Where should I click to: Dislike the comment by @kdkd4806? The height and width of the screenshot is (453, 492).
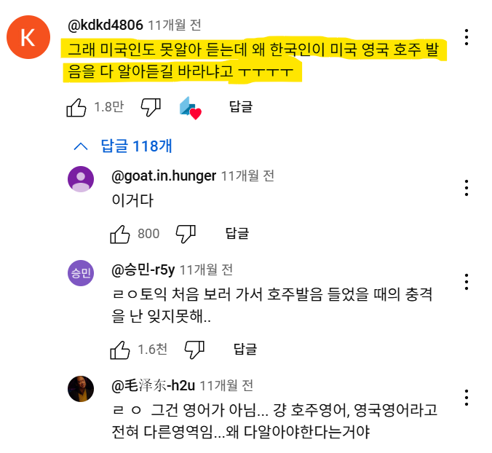150,108
